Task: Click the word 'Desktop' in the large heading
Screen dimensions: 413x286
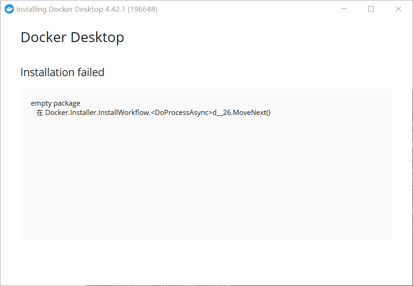Action: tap(97, 37)
